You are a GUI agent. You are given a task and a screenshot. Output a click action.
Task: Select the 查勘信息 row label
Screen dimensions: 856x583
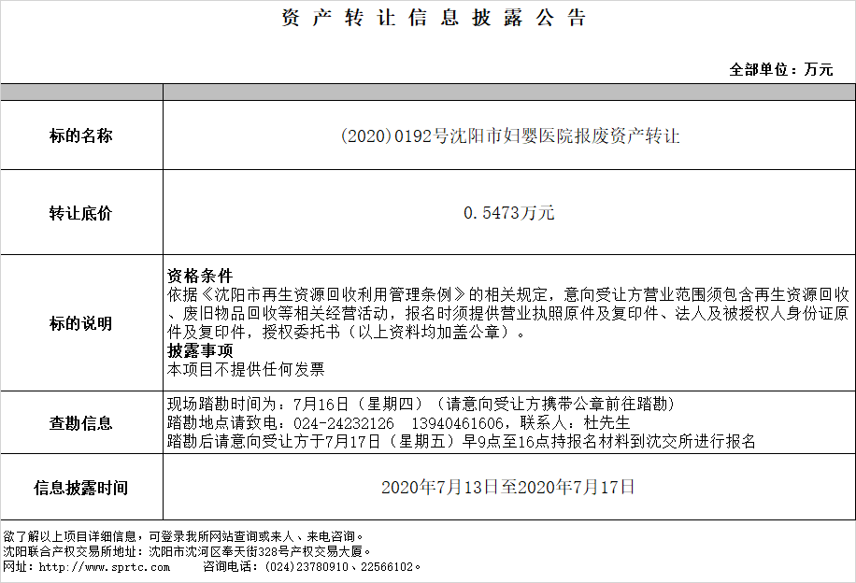coord(81,423)
